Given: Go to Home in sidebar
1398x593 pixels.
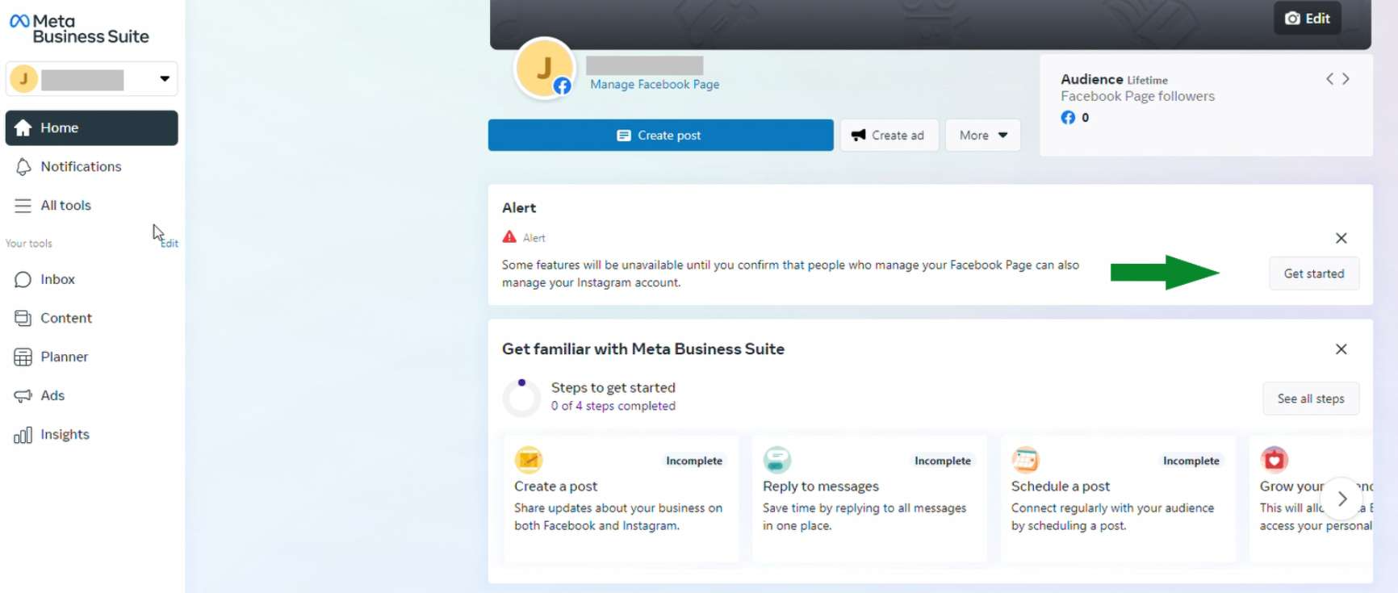Looking at the screenshot, I should [91, 128].
